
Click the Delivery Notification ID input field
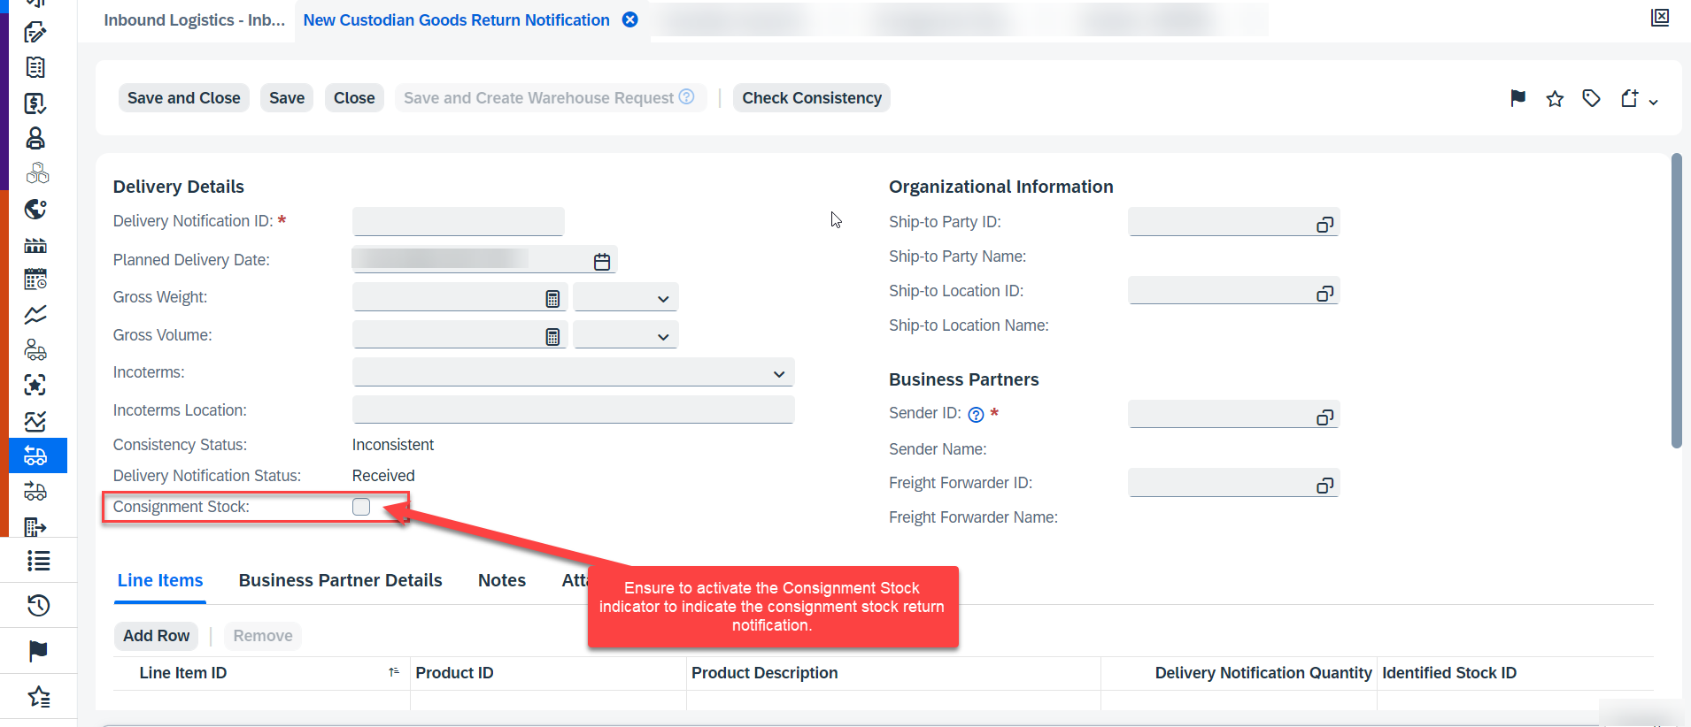(459, 222)
